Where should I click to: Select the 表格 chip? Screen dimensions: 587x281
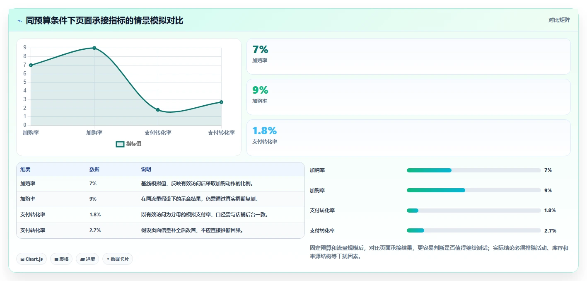click(x=61, y=259)
